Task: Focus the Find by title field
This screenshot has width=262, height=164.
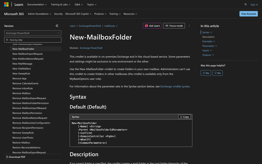Action: (x=33, y=40)
